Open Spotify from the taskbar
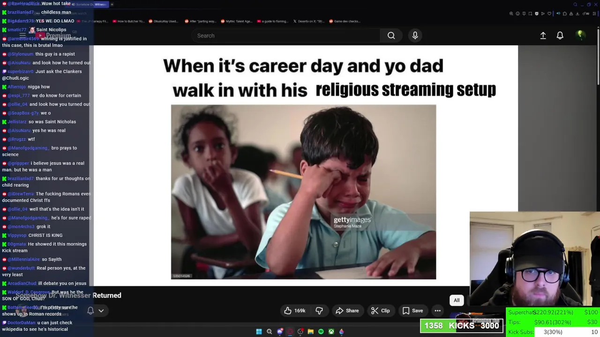 pyautogui.click(x=321, y=331)
